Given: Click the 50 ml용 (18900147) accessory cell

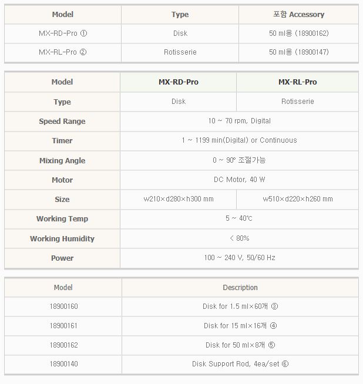Looking at the screenshot, I should click(x=298, y=52).
